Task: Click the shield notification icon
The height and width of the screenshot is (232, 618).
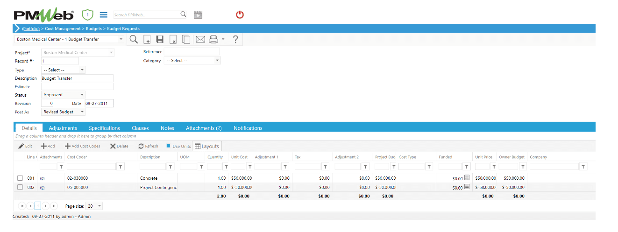Action: pos(87,14)
